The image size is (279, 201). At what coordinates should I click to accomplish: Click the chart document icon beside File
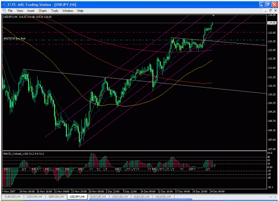(4, 11)
